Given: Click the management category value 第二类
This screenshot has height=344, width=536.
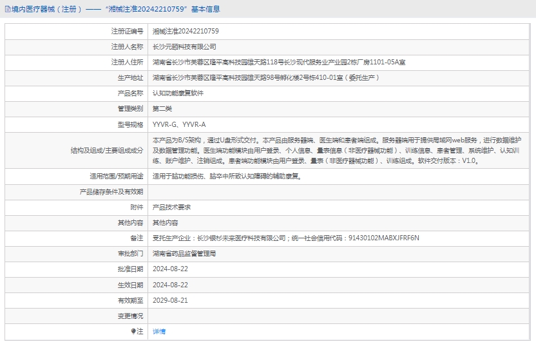Looking at the screenshot, I should tap(162, 108).
